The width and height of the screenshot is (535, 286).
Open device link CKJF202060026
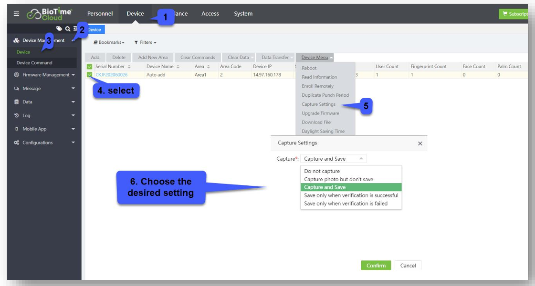(111, 75)
